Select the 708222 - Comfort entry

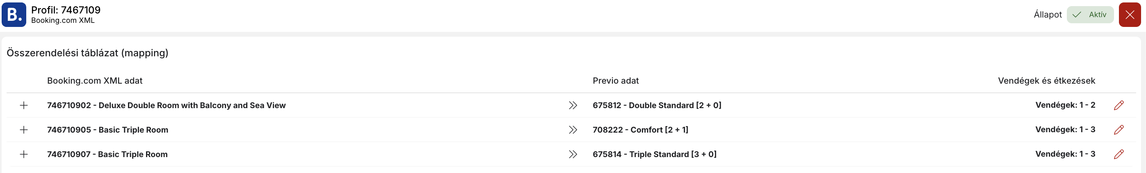(x=640, y=130)
